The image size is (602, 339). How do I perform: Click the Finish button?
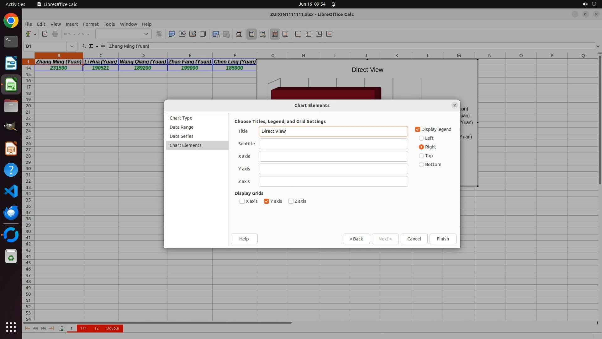tap(443, 239)
